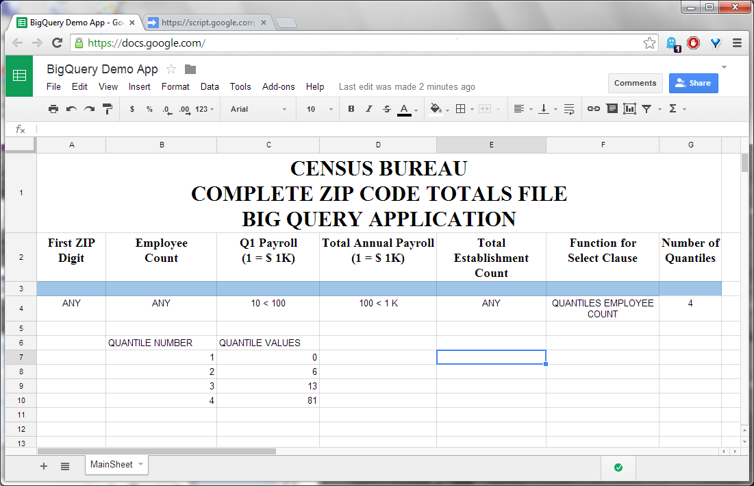Reload the page in browser

click(x=58, y=42)
